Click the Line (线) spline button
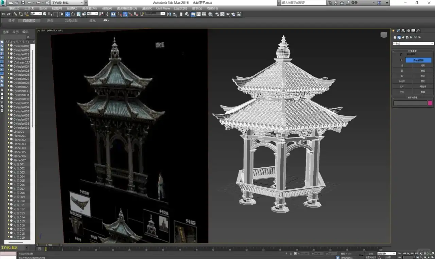The height and width of the screenshot is (259, 435). [x=402, y=66]
